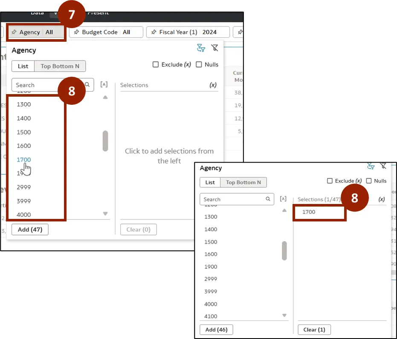Select highlighted 1700 in left agency list

click(x=24, y=160)
